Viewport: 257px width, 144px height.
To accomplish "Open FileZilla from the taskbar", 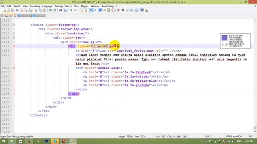I will [x=64, y=141].
